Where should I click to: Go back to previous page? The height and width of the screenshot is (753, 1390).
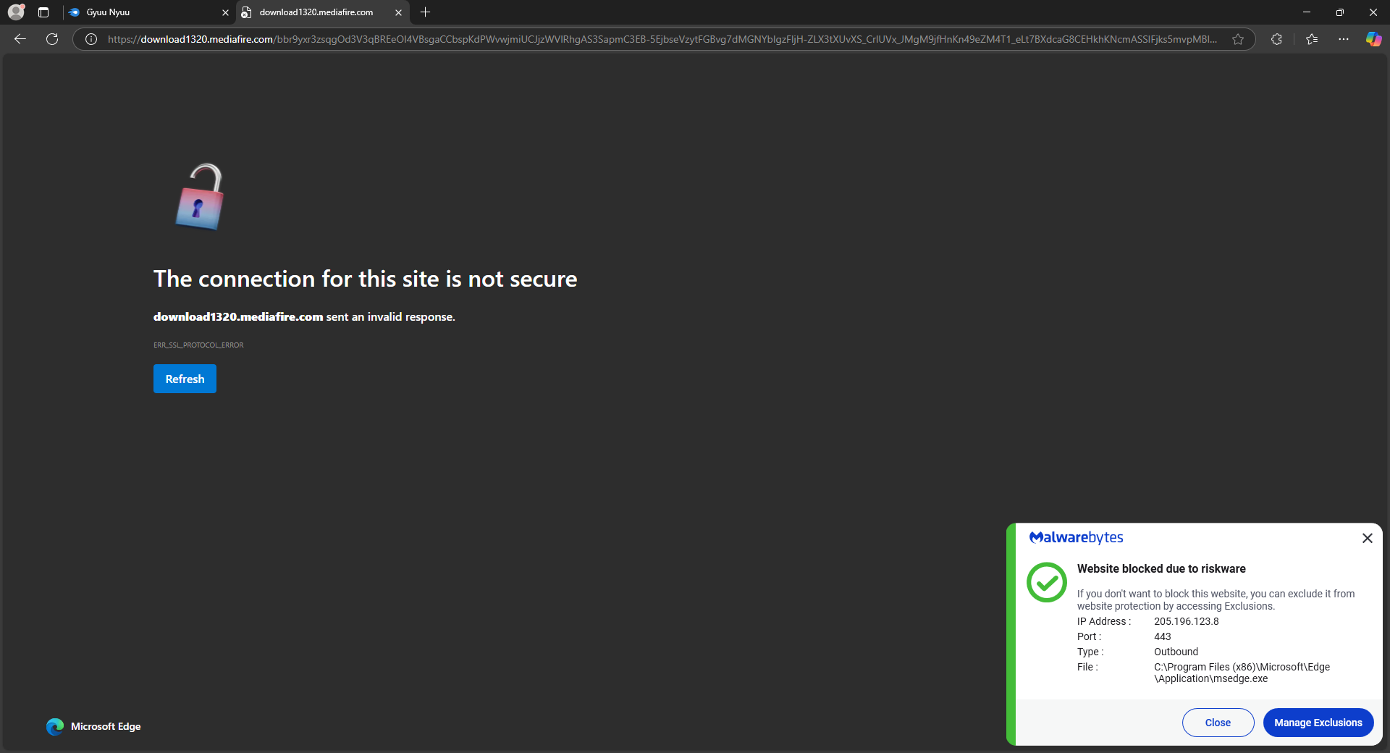pyautogui.click(x=20, y=39)
